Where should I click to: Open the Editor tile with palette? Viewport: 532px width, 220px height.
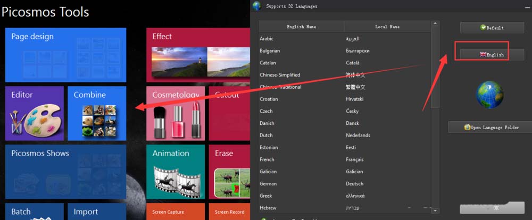point(34,113)
